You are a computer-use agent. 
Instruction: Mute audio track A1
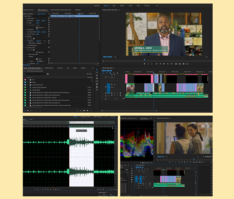(x=115, y=93)
